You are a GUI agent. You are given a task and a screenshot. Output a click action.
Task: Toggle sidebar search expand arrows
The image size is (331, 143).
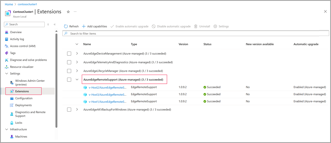pos(48,24)
